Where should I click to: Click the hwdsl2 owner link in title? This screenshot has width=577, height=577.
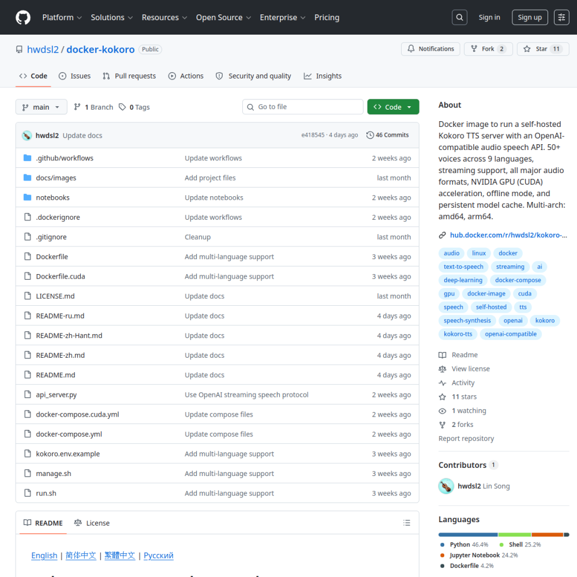[43, 49]
